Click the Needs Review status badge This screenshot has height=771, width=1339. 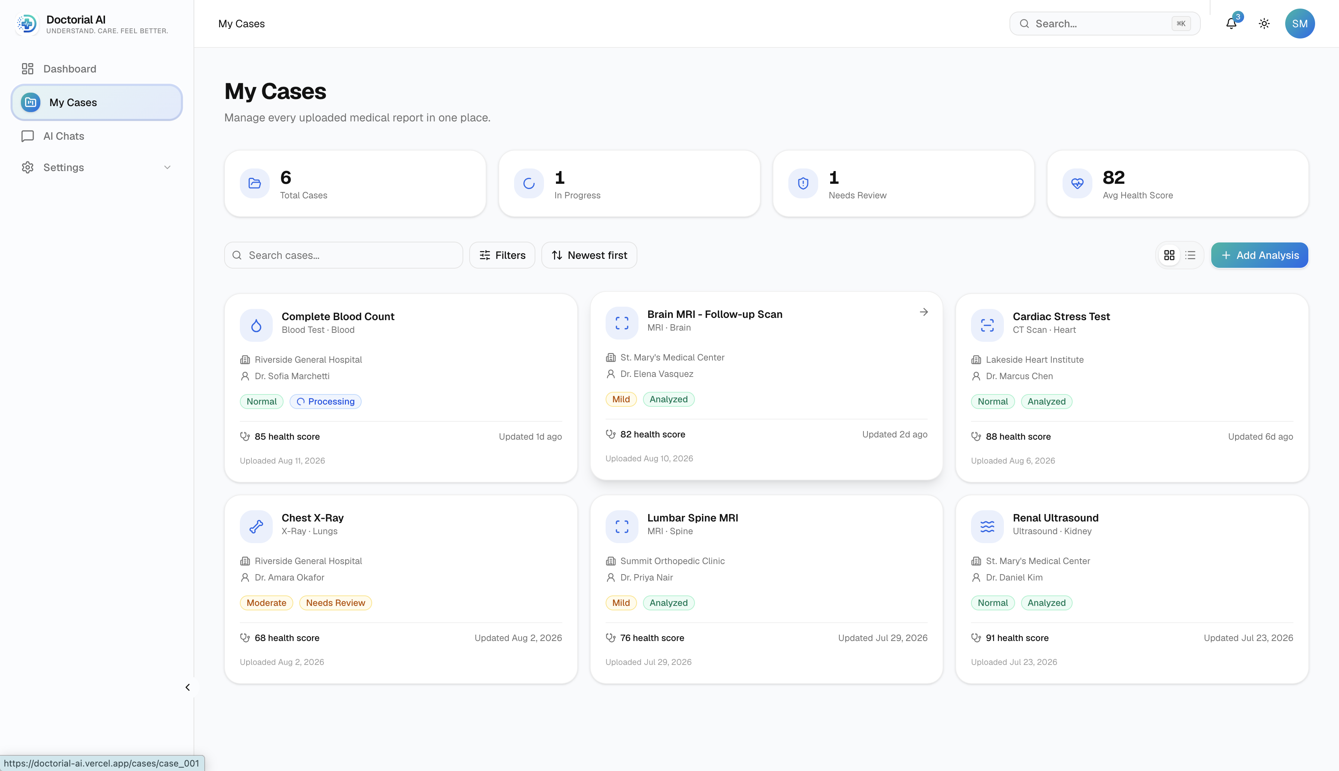(x=335, y=603)
